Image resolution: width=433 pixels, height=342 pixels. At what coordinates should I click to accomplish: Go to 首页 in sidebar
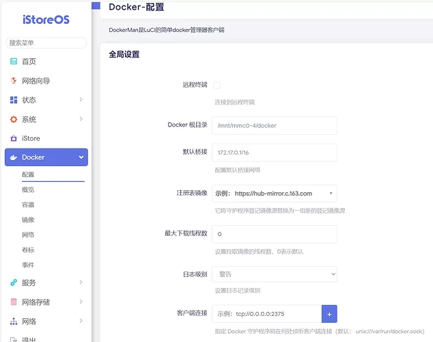point(29,62)
